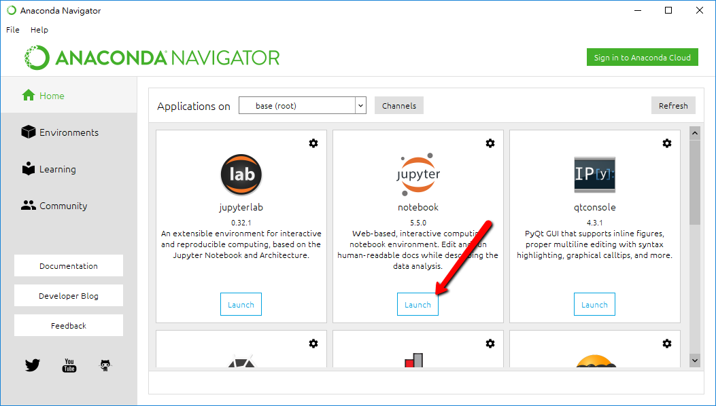Refresh the applications list
Viewport: 716px width, 406px height.
(673, 105)
